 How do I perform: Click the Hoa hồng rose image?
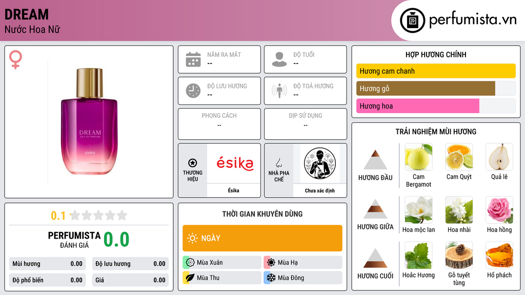[499, 209]
